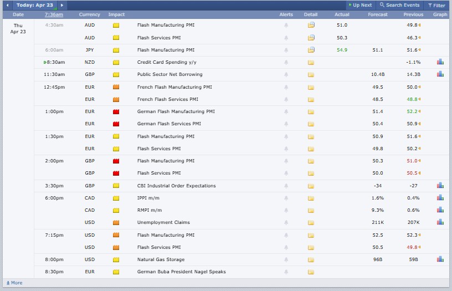Expand the More link at bottom
Image resolution: width=452 pixels, height=291 pixels.
pos(14,283)
